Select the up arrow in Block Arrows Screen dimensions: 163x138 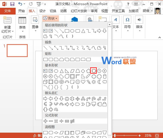[56, 99]
